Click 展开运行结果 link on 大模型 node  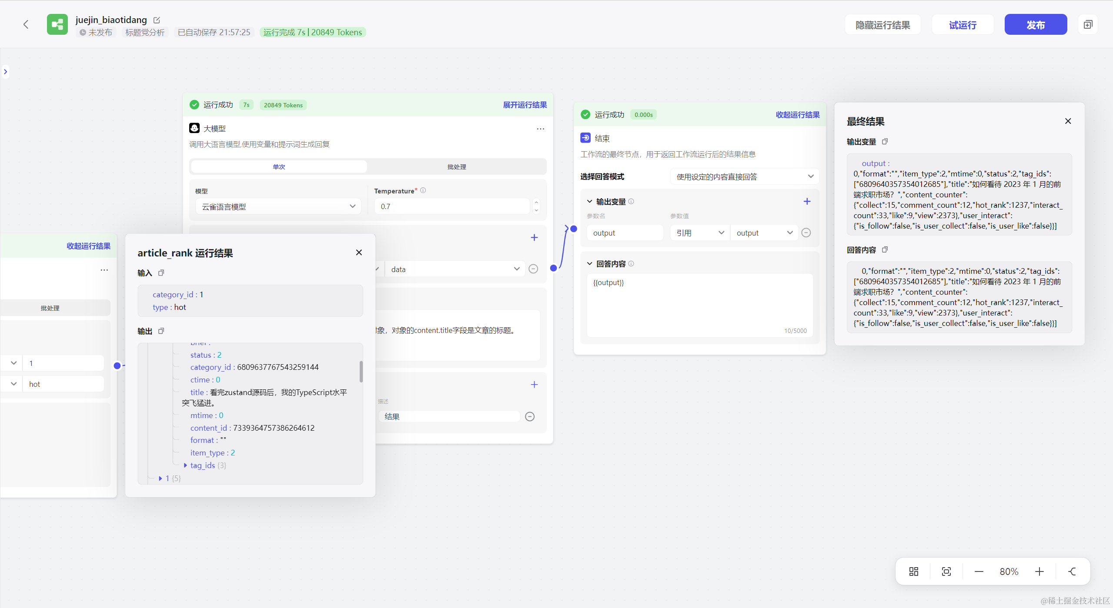point(525,105)
